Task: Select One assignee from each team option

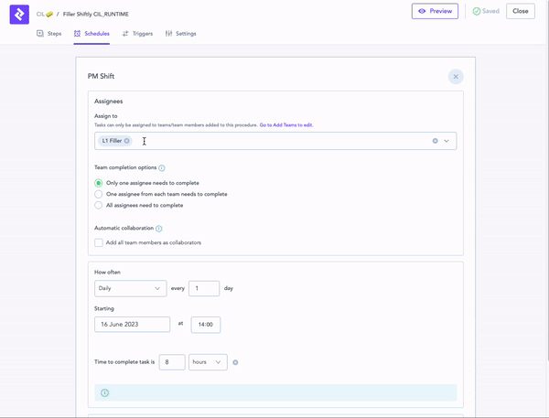Action: 99,194
